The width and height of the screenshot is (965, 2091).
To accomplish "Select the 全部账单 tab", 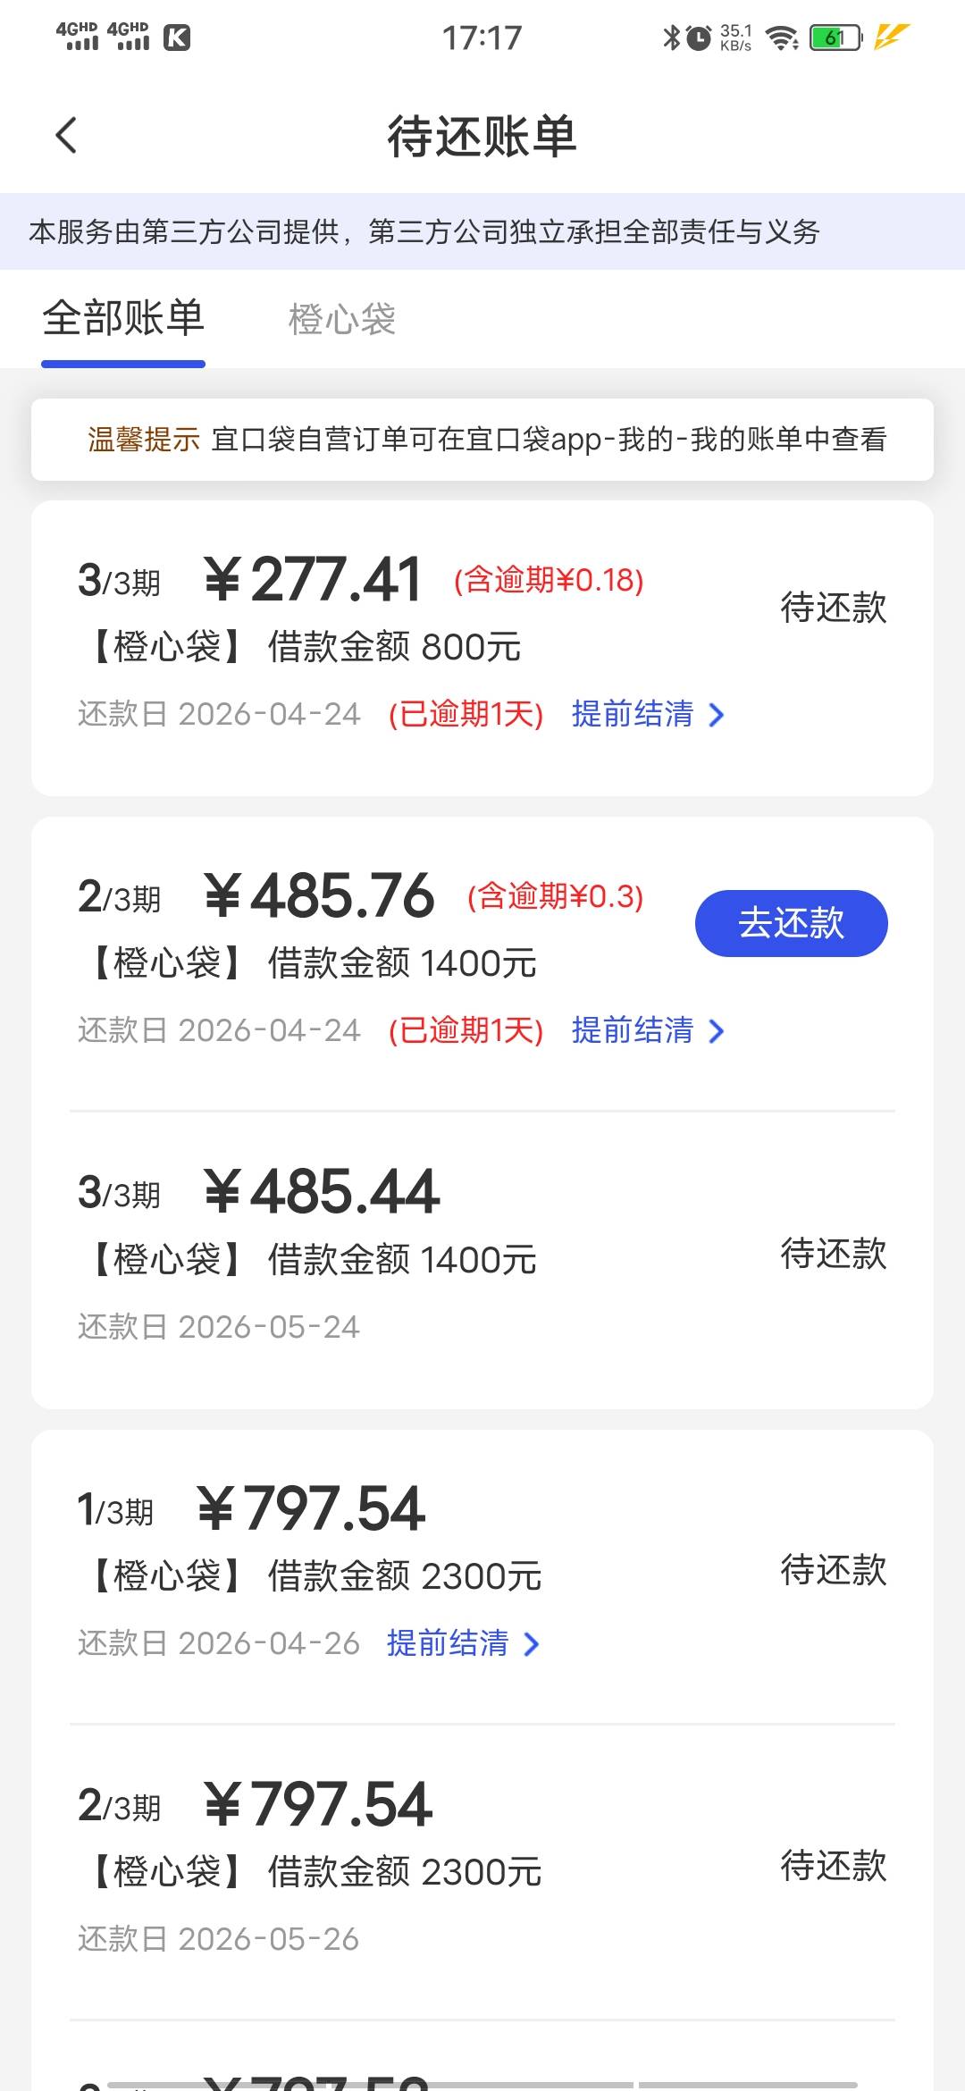I will point(123,319).
